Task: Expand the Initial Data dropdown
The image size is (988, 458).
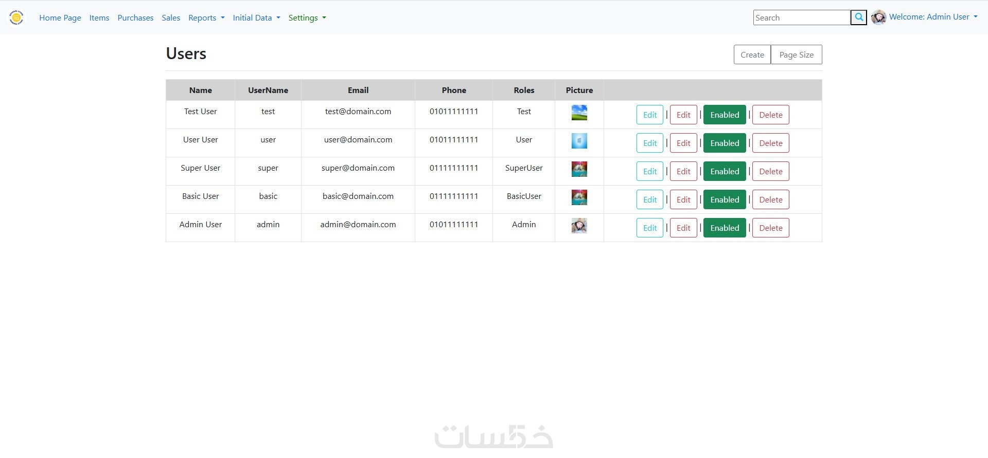Action: (256, 17)
